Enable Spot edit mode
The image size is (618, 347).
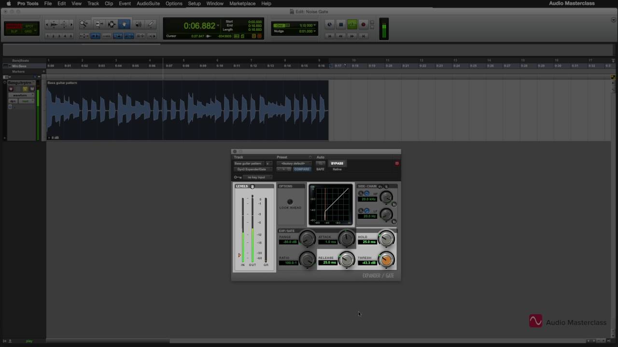(29, 26)
